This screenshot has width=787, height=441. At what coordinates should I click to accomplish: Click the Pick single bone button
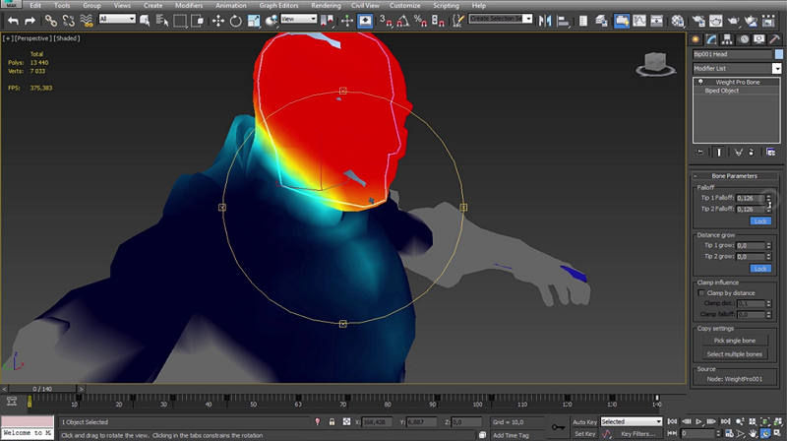pyautogui.click(x=737, y=340)
